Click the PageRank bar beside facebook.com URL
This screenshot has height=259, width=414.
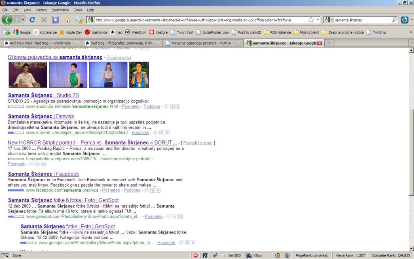(x=16, y=190)
